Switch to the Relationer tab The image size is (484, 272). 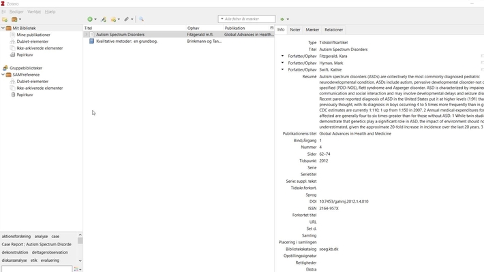point(333,29)
